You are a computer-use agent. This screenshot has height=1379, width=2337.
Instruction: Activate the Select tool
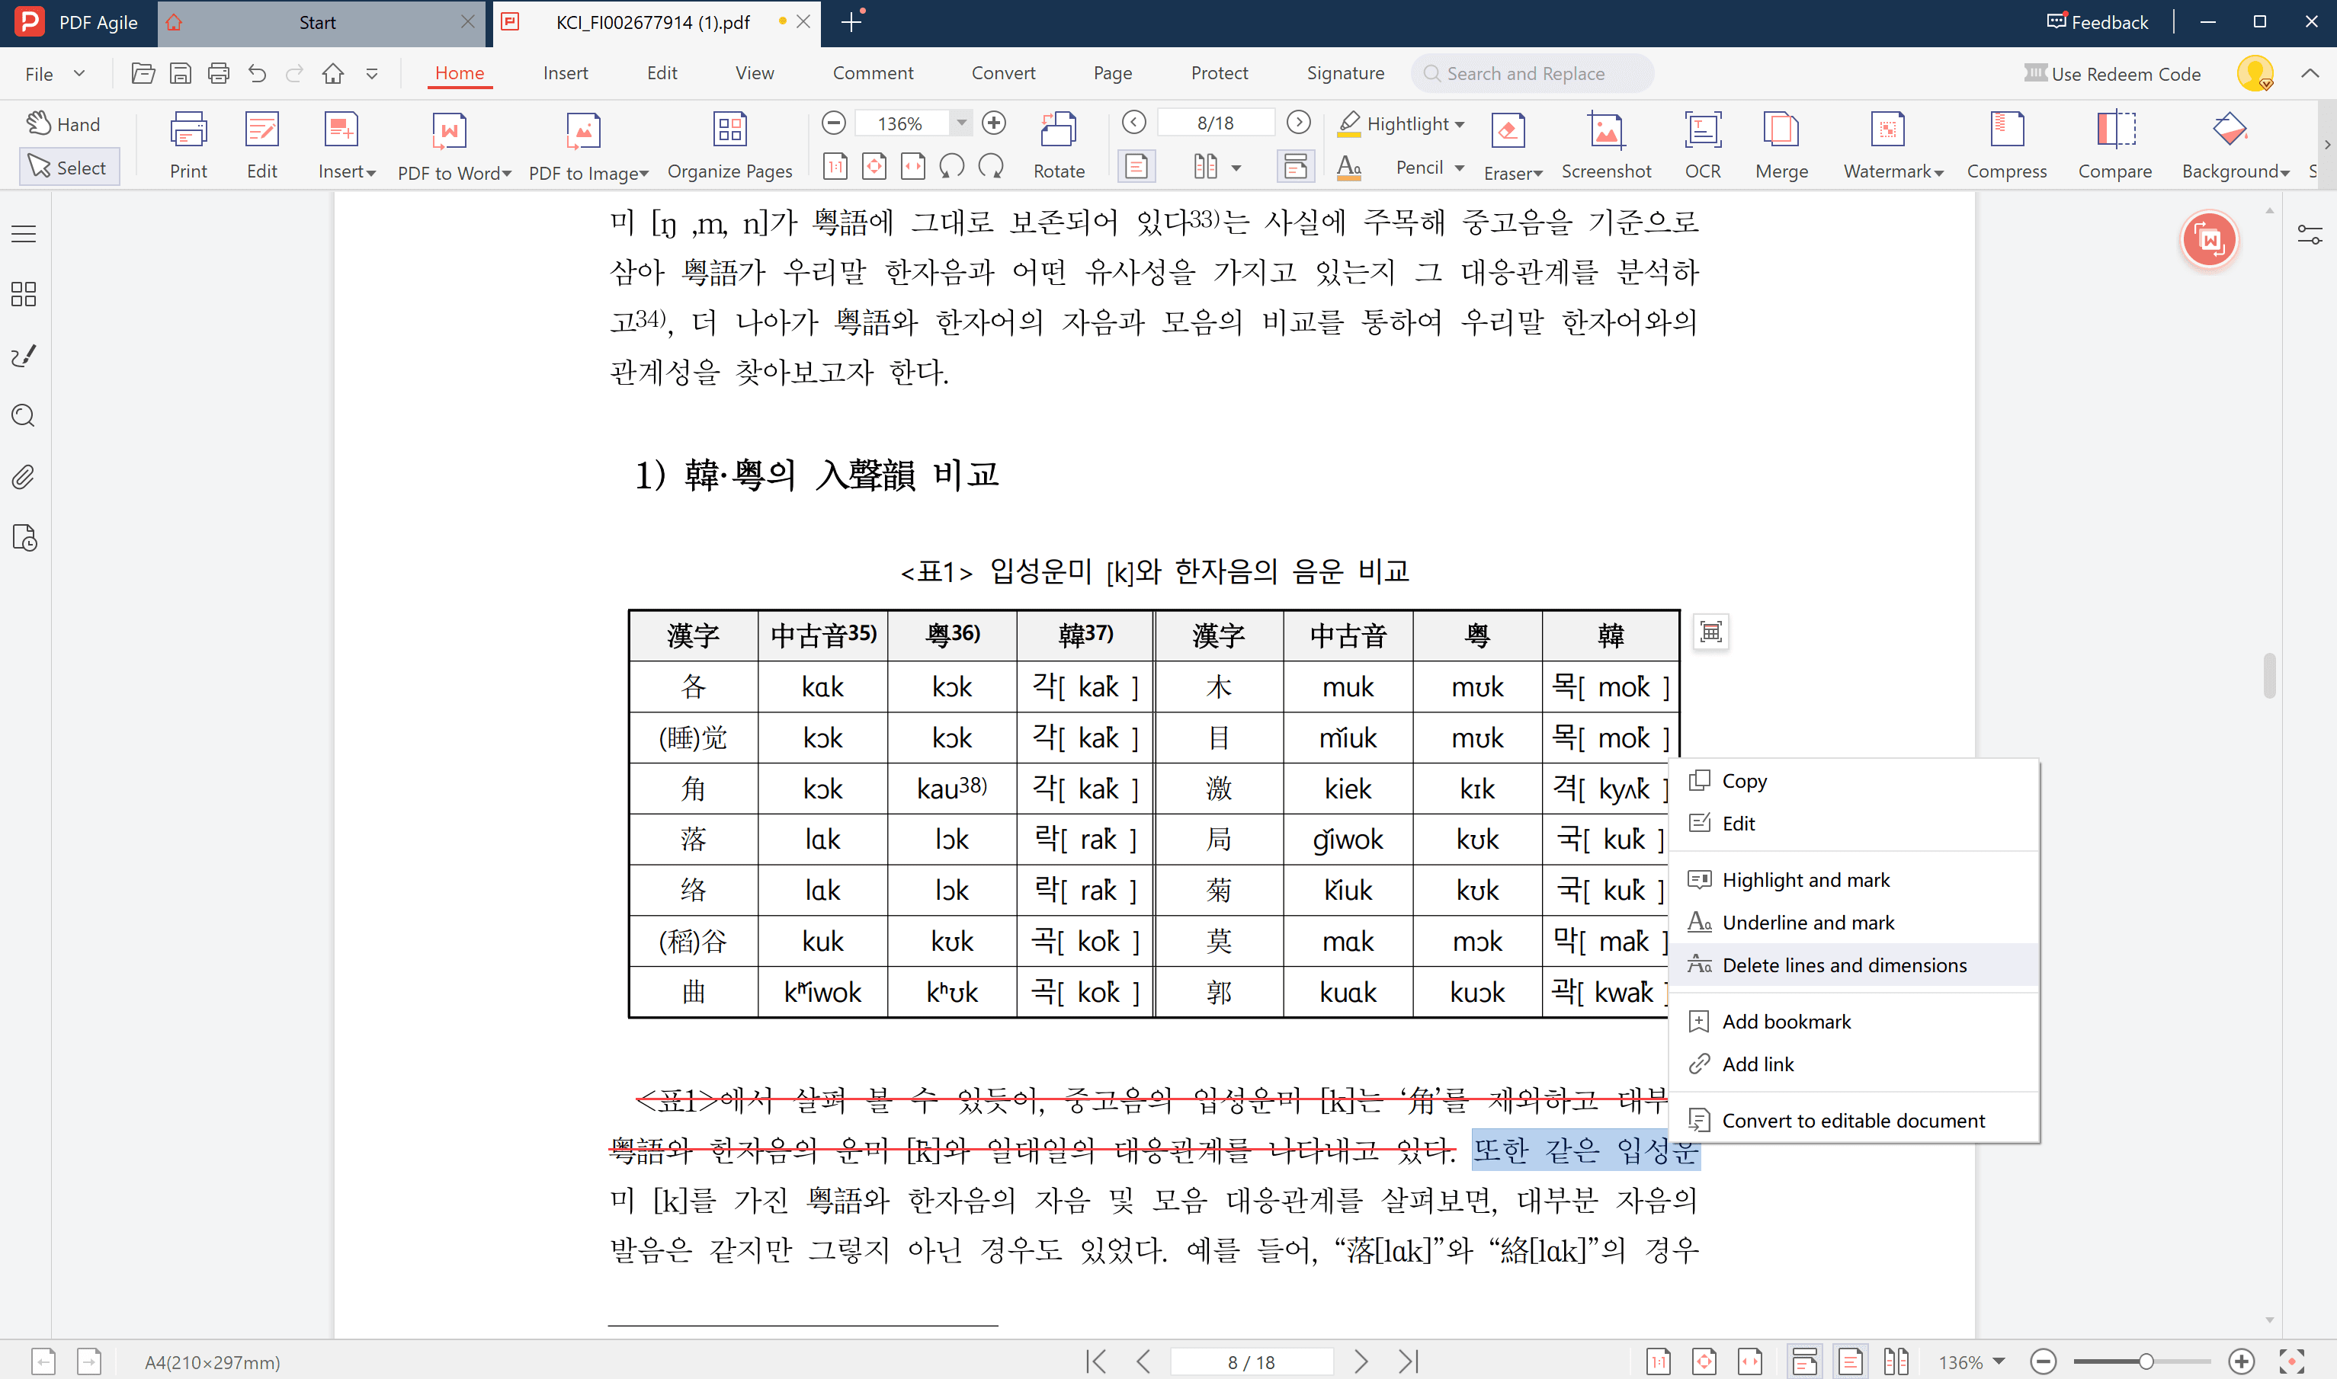(69, 168)
